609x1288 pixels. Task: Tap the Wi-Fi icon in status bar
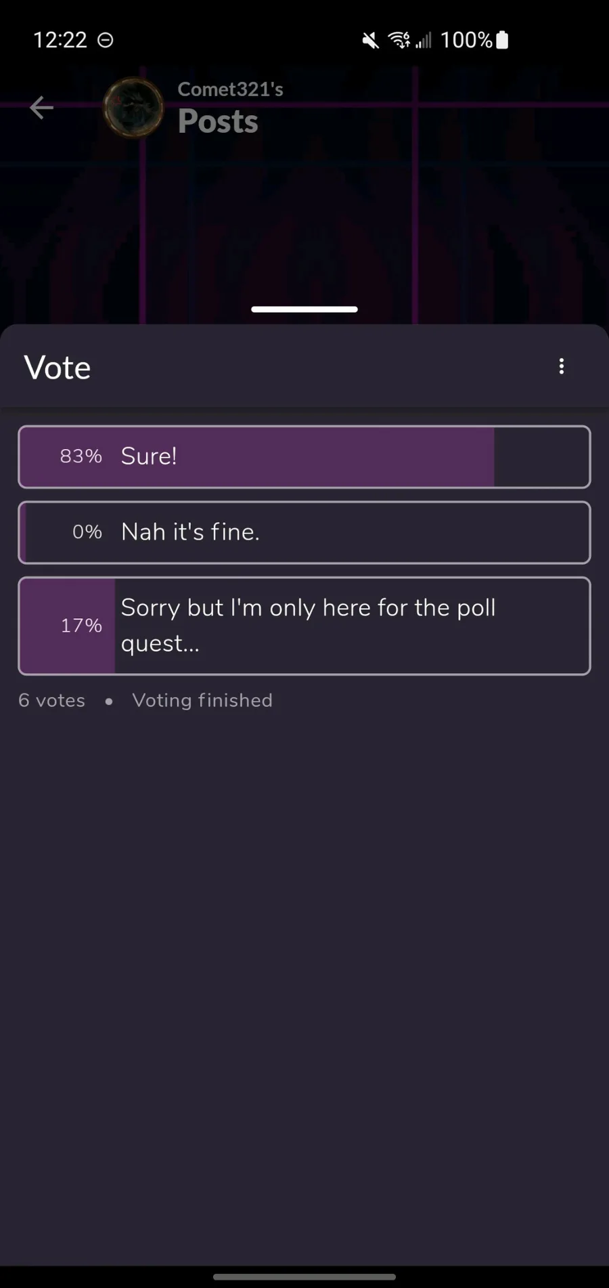coord(399,41)
